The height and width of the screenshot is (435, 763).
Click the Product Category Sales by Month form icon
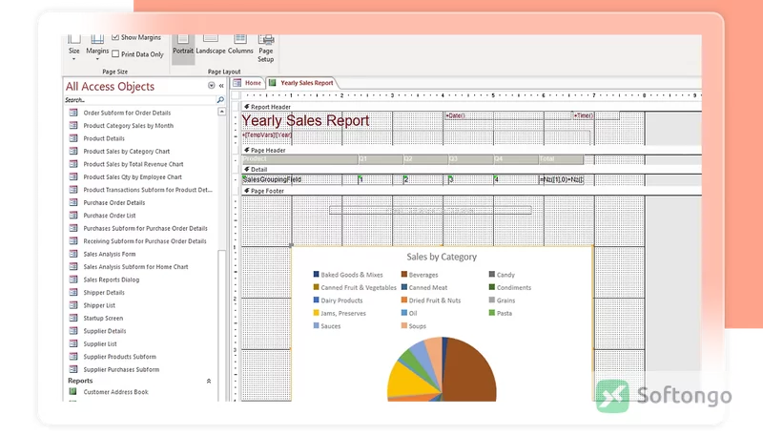(x=73, y=126)
